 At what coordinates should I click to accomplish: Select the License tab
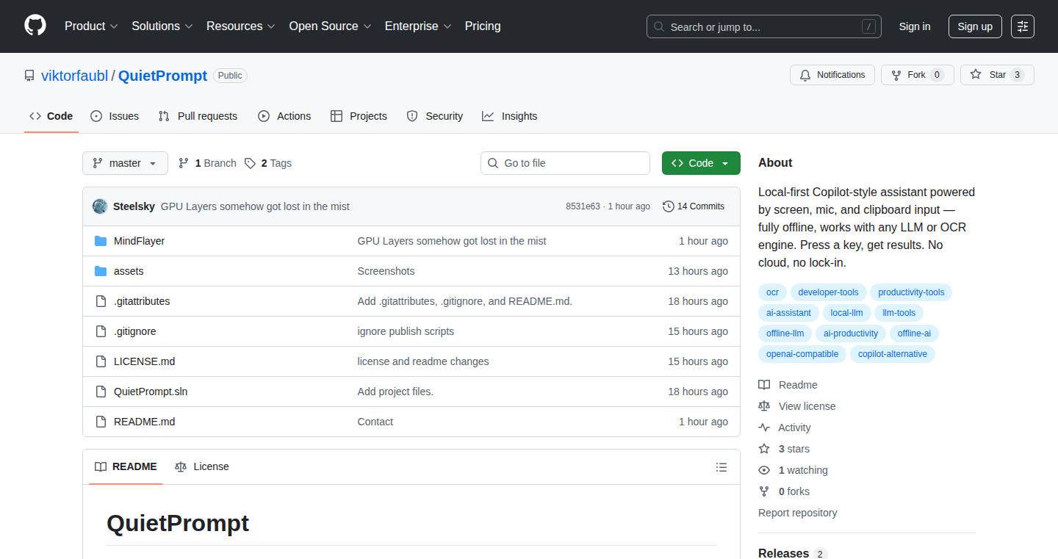[202, 467]
